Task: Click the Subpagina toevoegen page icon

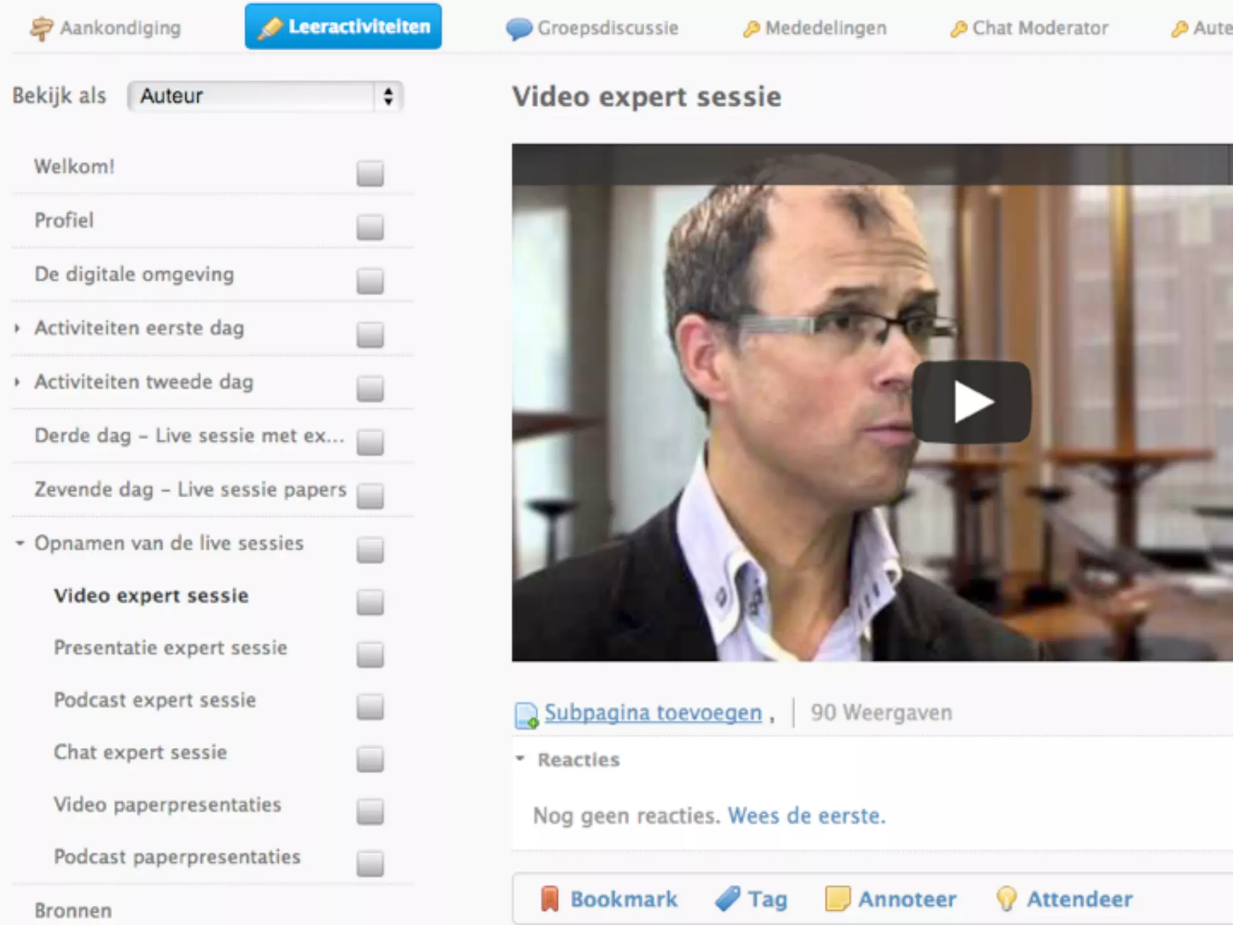Action: point(526,715)
